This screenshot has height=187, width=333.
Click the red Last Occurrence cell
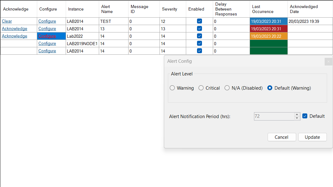[x=268, y=28]
